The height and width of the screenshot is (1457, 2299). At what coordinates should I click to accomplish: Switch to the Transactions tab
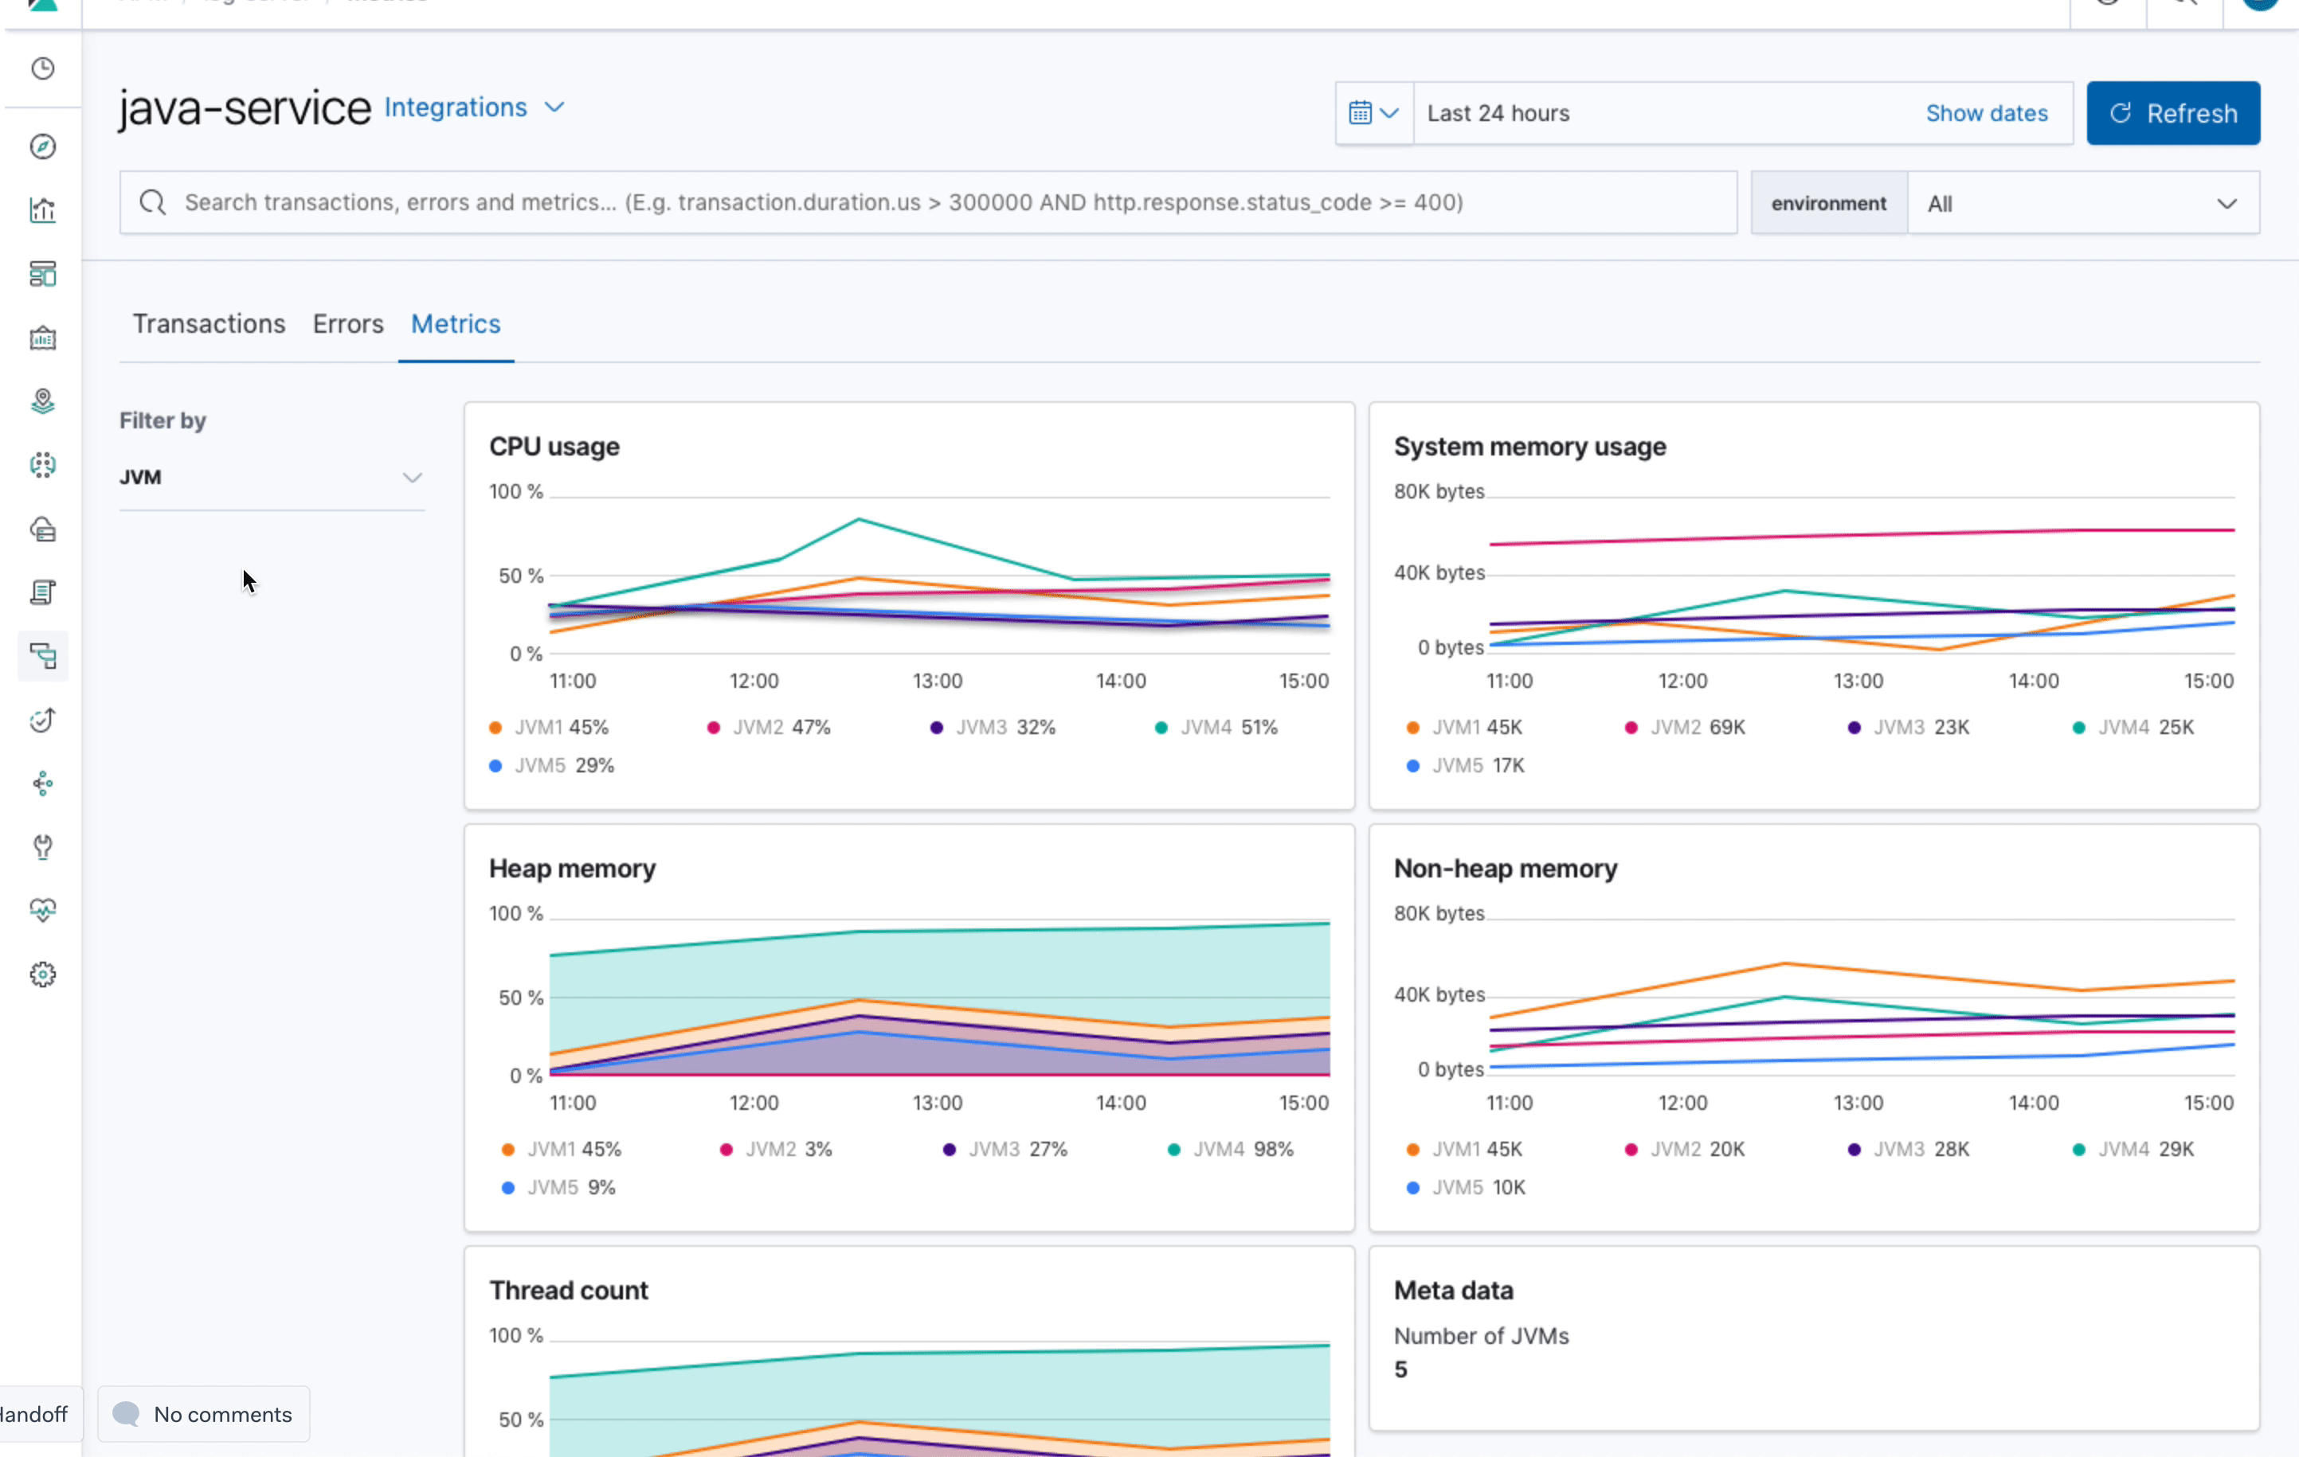click(x=209, y=324)
